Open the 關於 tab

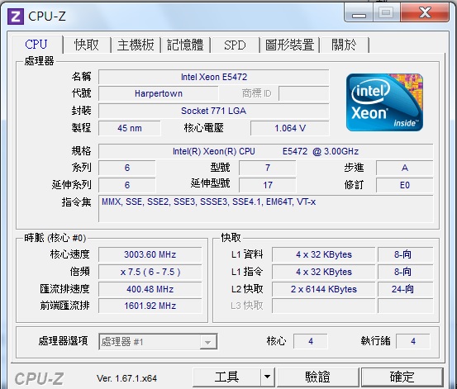(x=345, y=45)
